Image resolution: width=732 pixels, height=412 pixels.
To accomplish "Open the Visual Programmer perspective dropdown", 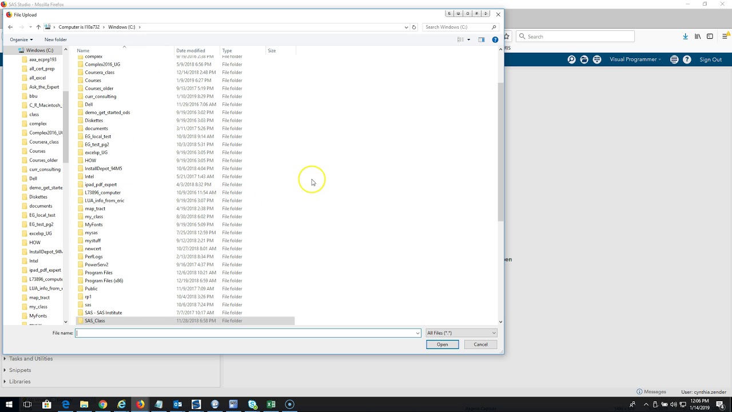I will click(x=635, y=60).
